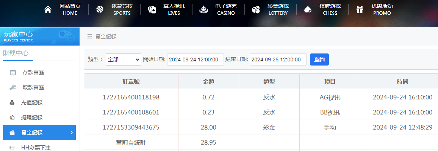
Task: Open 存款專區 in the sidebar
Action: pos(33,72)
